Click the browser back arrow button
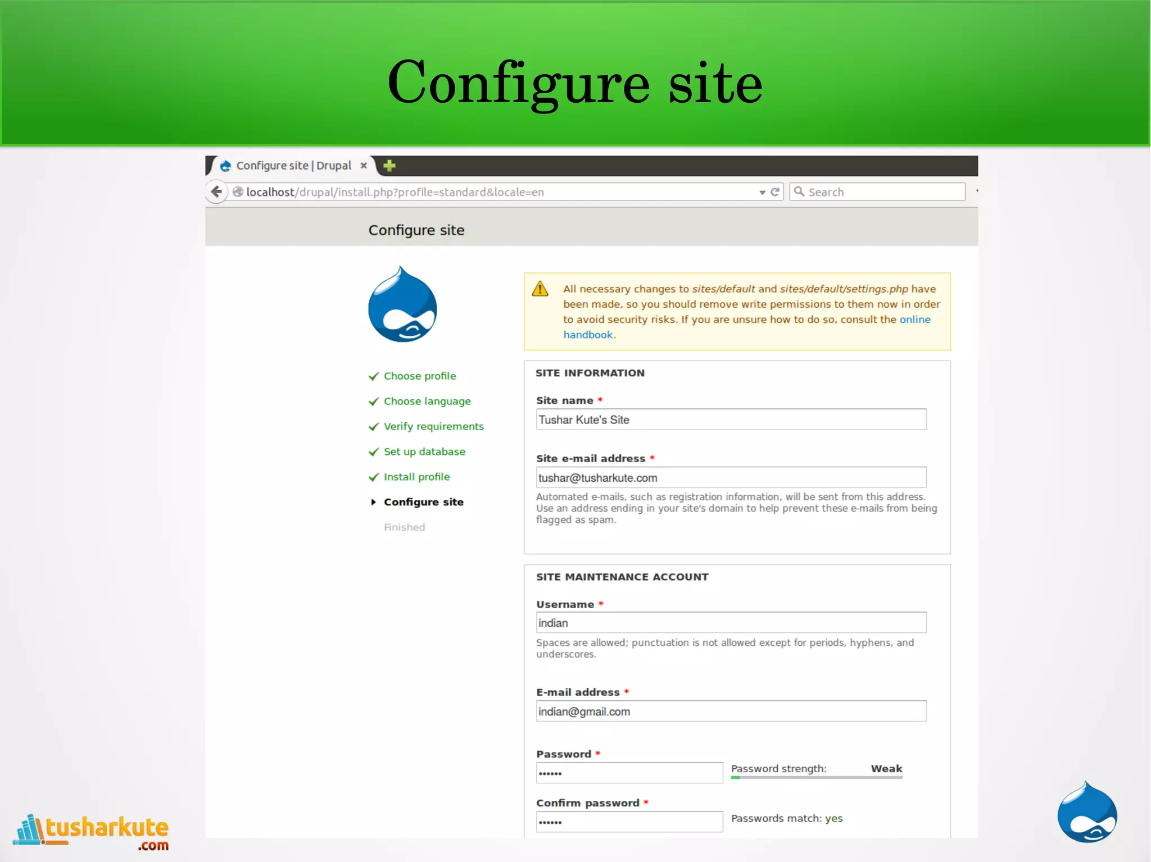This screenshot has height=862, width=1151. tap(216, 192)
